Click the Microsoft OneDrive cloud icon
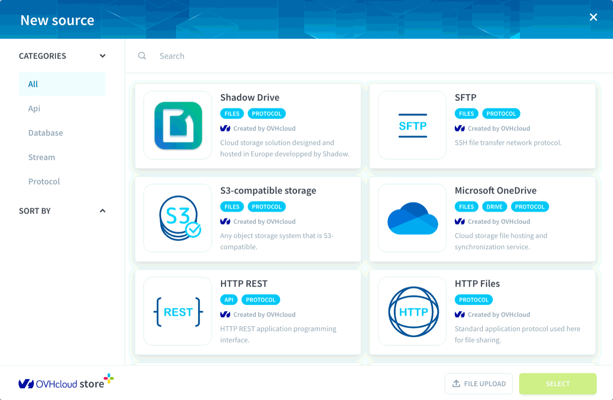This screenshot has height=400, width=613. (x=412, y=218)
